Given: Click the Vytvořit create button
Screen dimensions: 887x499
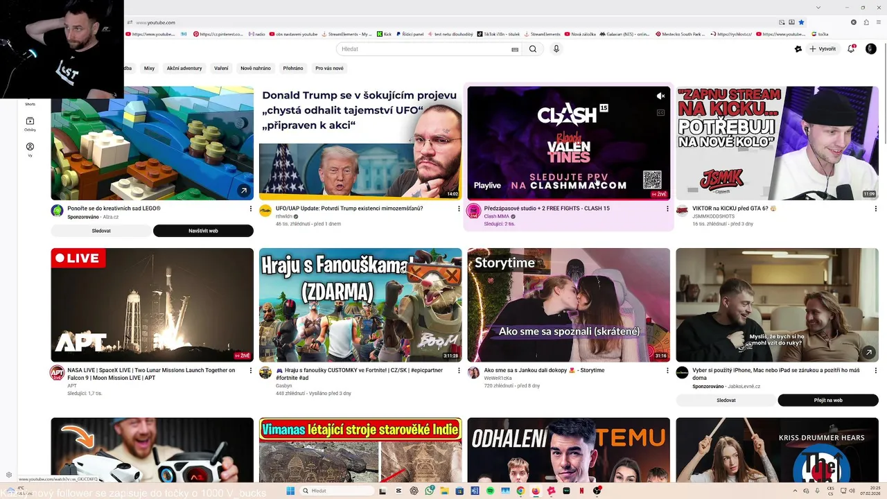Looking at the screenshot, I should coord(823,49).
